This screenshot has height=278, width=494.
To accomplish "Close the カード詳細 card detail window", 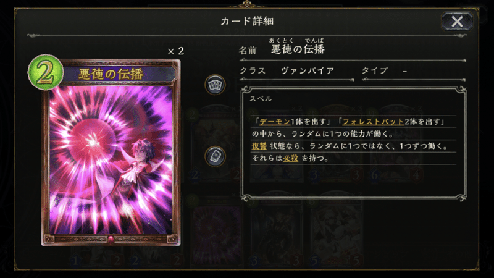I will click(457, 22).
